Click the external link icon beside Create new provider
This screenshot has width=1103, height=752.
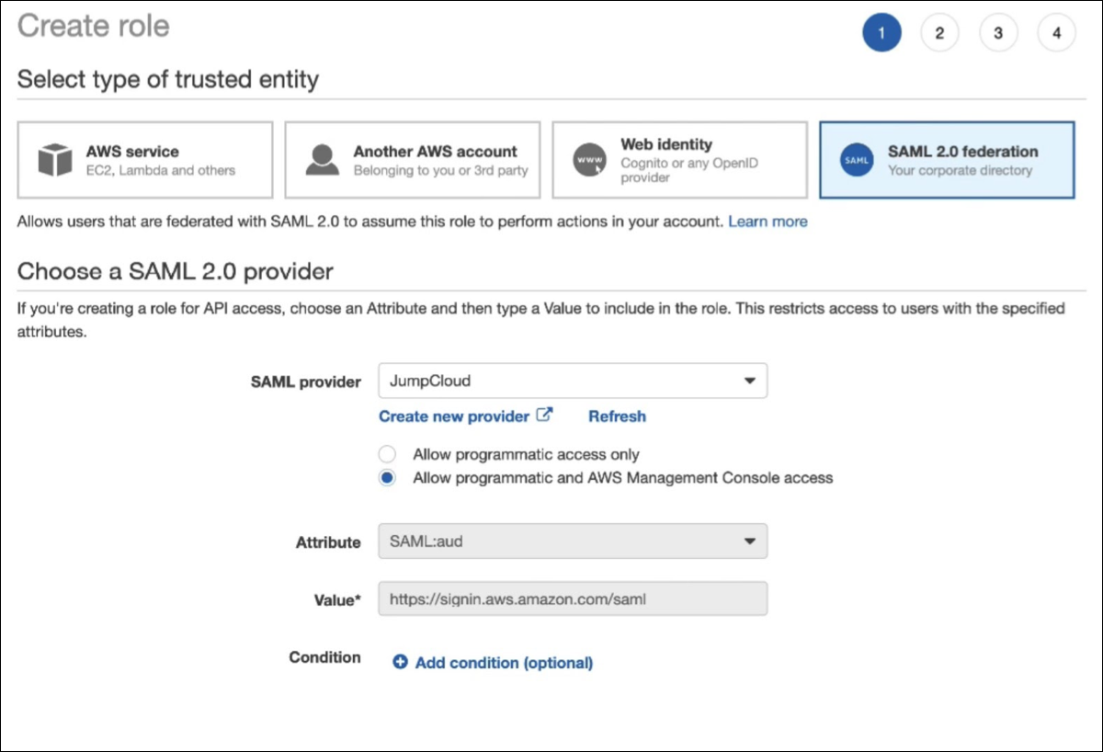(544, 416)
